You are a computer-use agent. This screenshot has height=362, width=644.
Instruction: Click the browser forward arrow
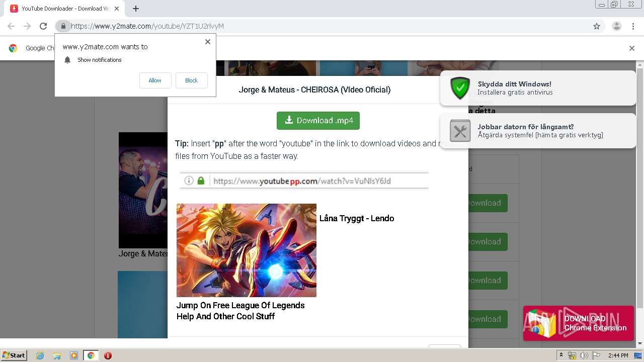(27, 26)
